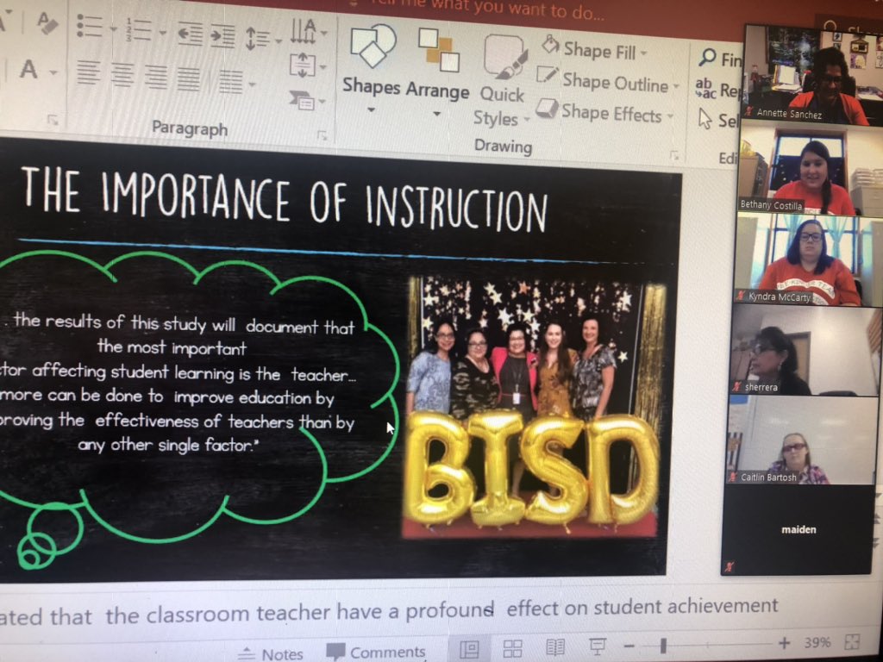The height and width of the screenshot is (662, 883).
Task: Click the Text Direction icon
Action: (x=303, y=31)
